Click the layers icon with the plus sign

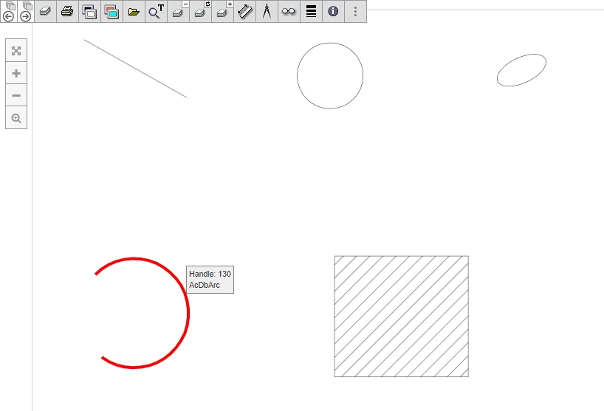(x=223, y=11)
